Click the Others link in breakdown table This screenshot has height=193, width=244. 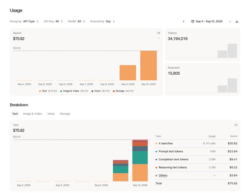163,175
